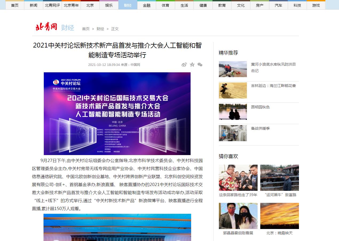The width and height of the screenshot is (339, 241).
Task: Click the 猜你喜欢 section heading
Action: pyautogui.click(x=228, y=156)
